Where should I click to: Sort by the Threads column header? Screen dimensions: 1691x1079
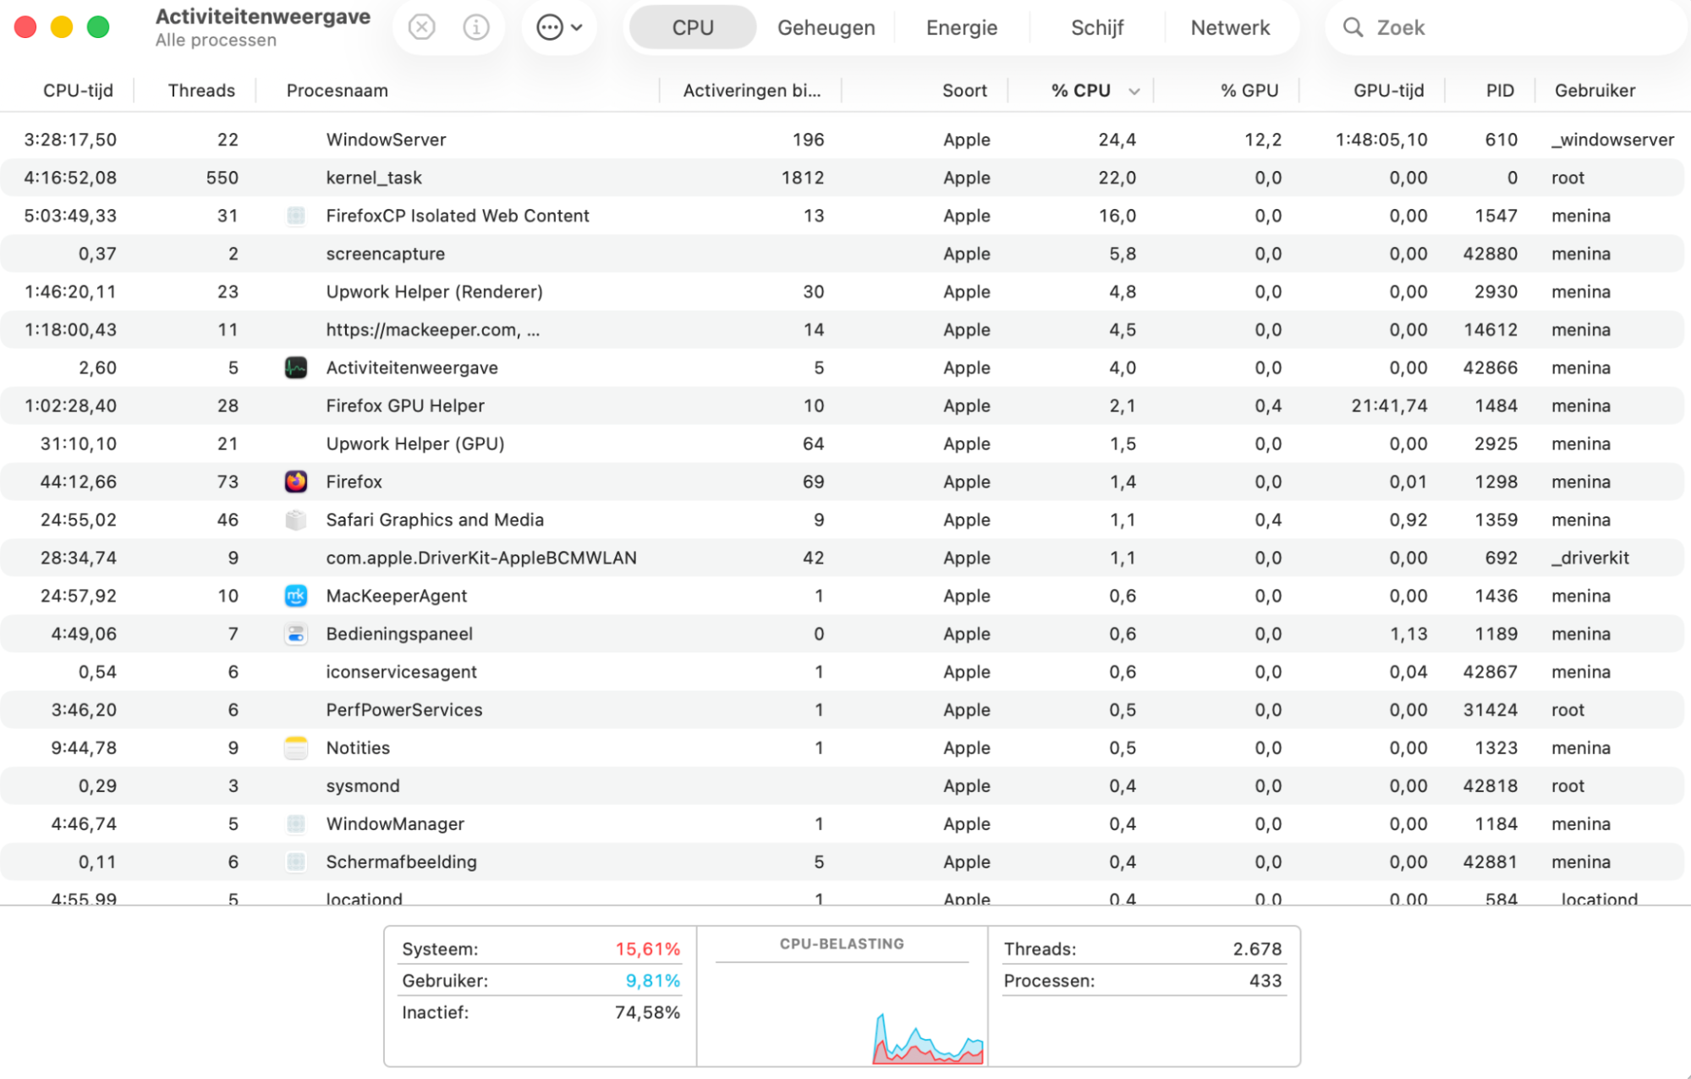201,91
